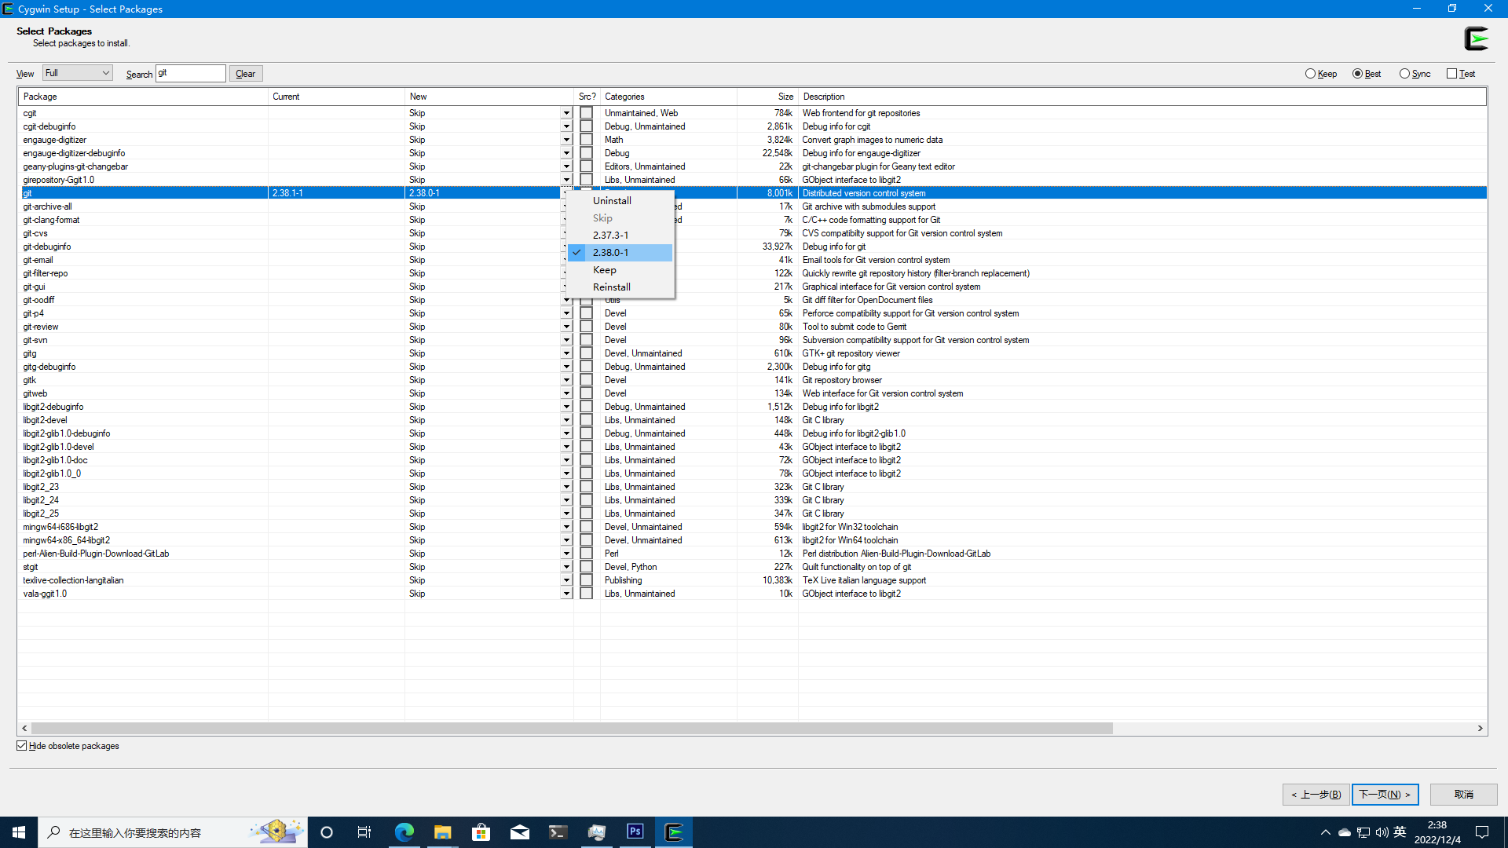Choose Uninstall from the open context menu
The image size is (1508, 848).
(x=612, y=200)
